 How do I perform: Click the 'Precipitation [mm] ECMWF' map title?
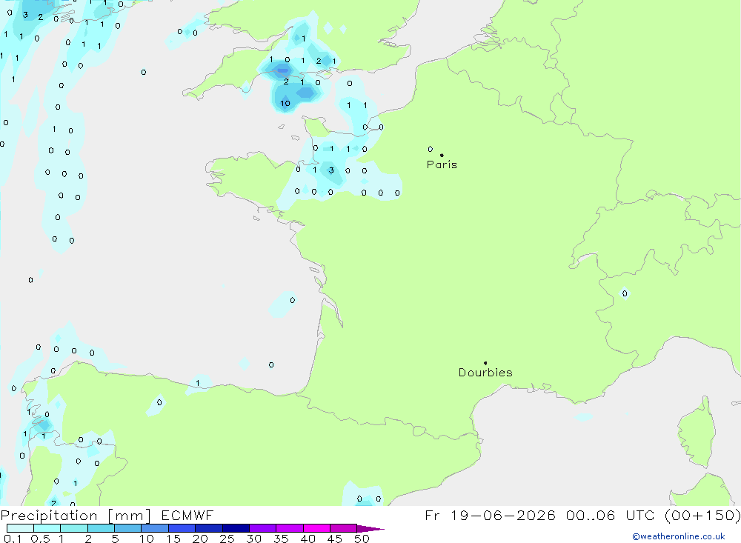coord(107,515)
